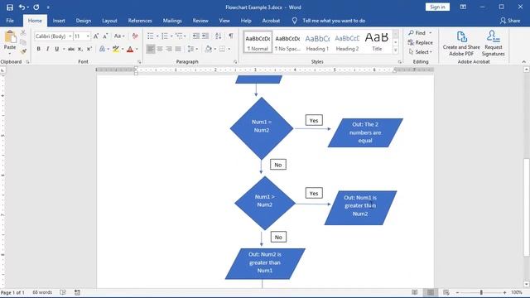
Task: Clear all formatting from text
Action: pyautogui.click(x=135, y=36)
